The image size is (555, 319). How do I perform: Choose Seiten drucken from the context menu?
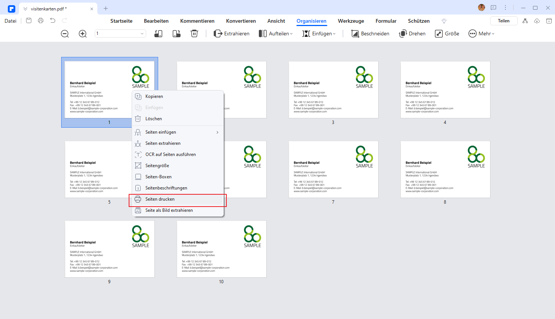(x=178, y=199)
